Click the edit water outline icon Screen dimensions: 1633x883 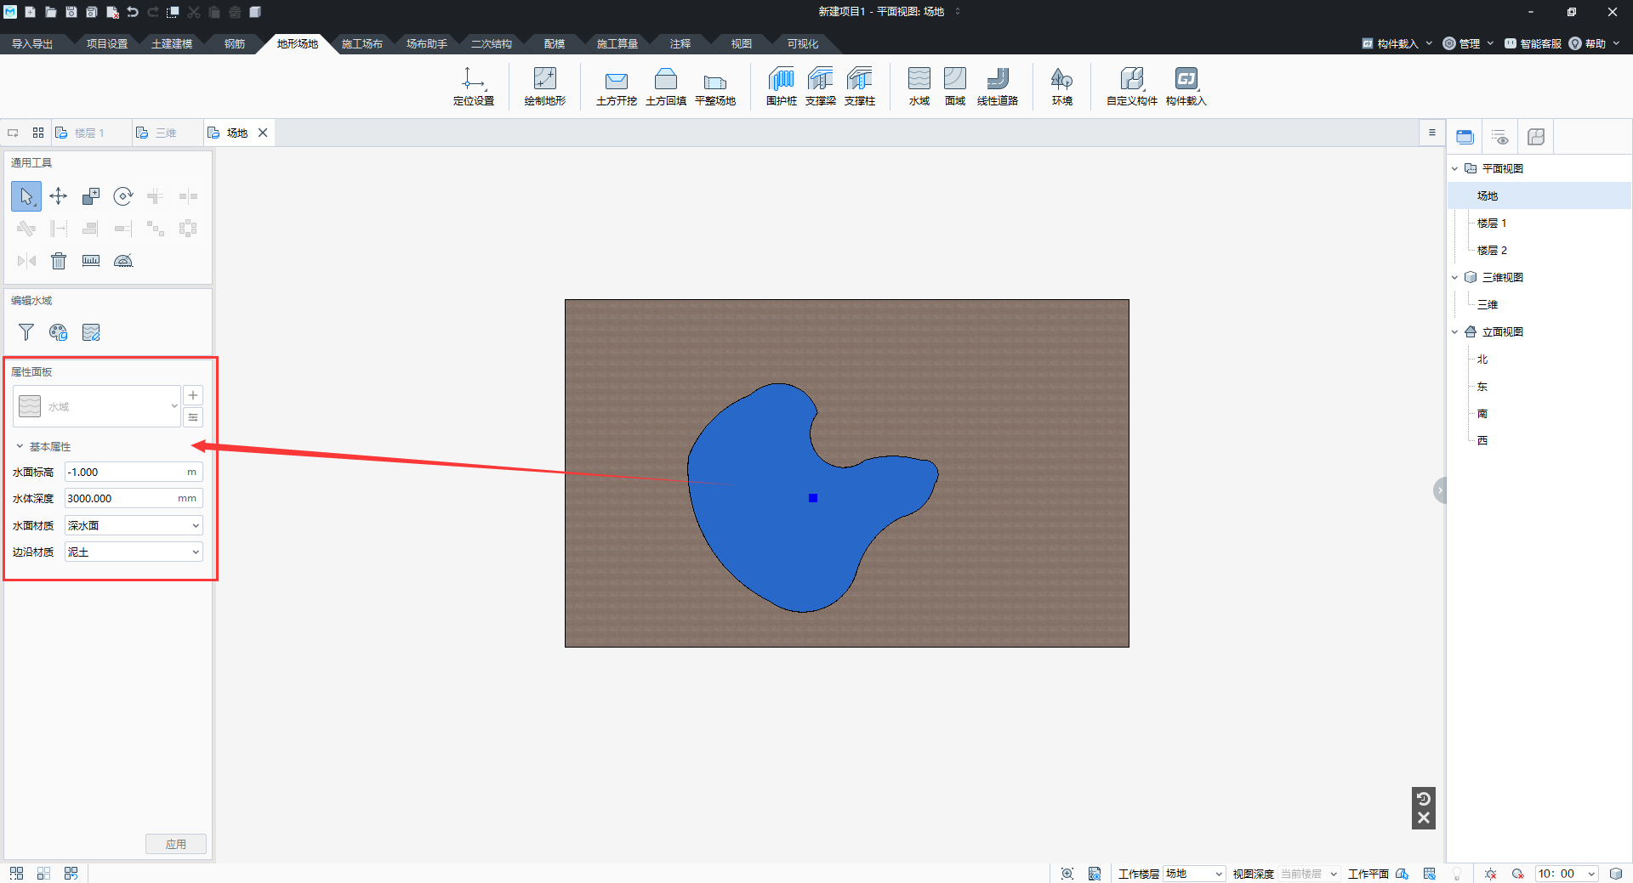(x=91, y=332)
